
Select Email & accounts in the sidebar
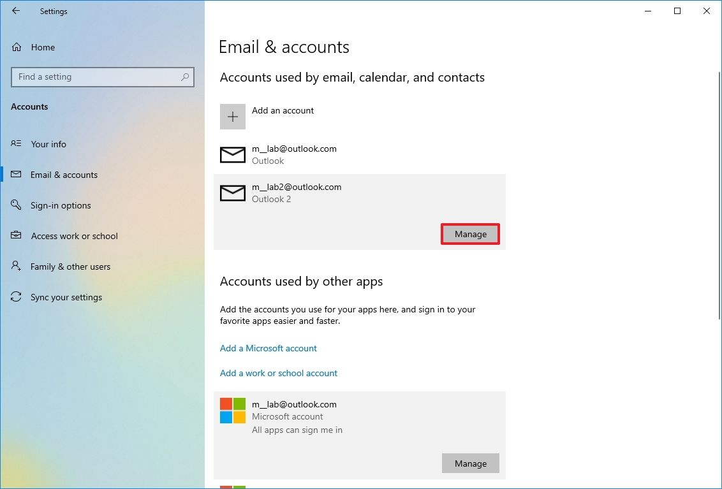(64, 175)
